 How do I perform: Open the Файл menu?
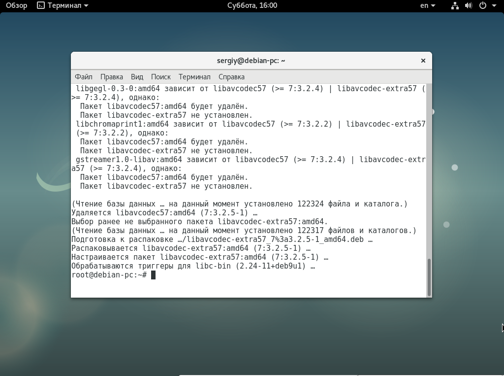click(83, 77)
